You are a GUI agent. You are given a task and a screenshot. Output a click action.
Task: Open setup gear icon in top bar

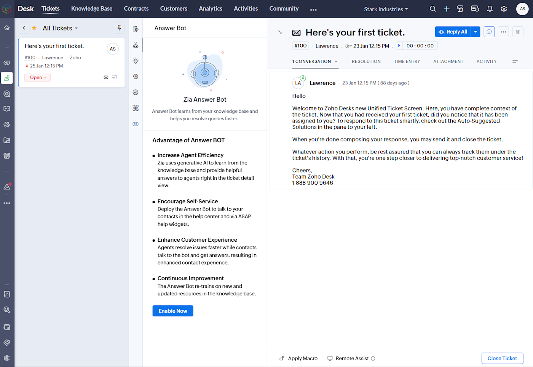pyautogui.click(x=504, y=9)
